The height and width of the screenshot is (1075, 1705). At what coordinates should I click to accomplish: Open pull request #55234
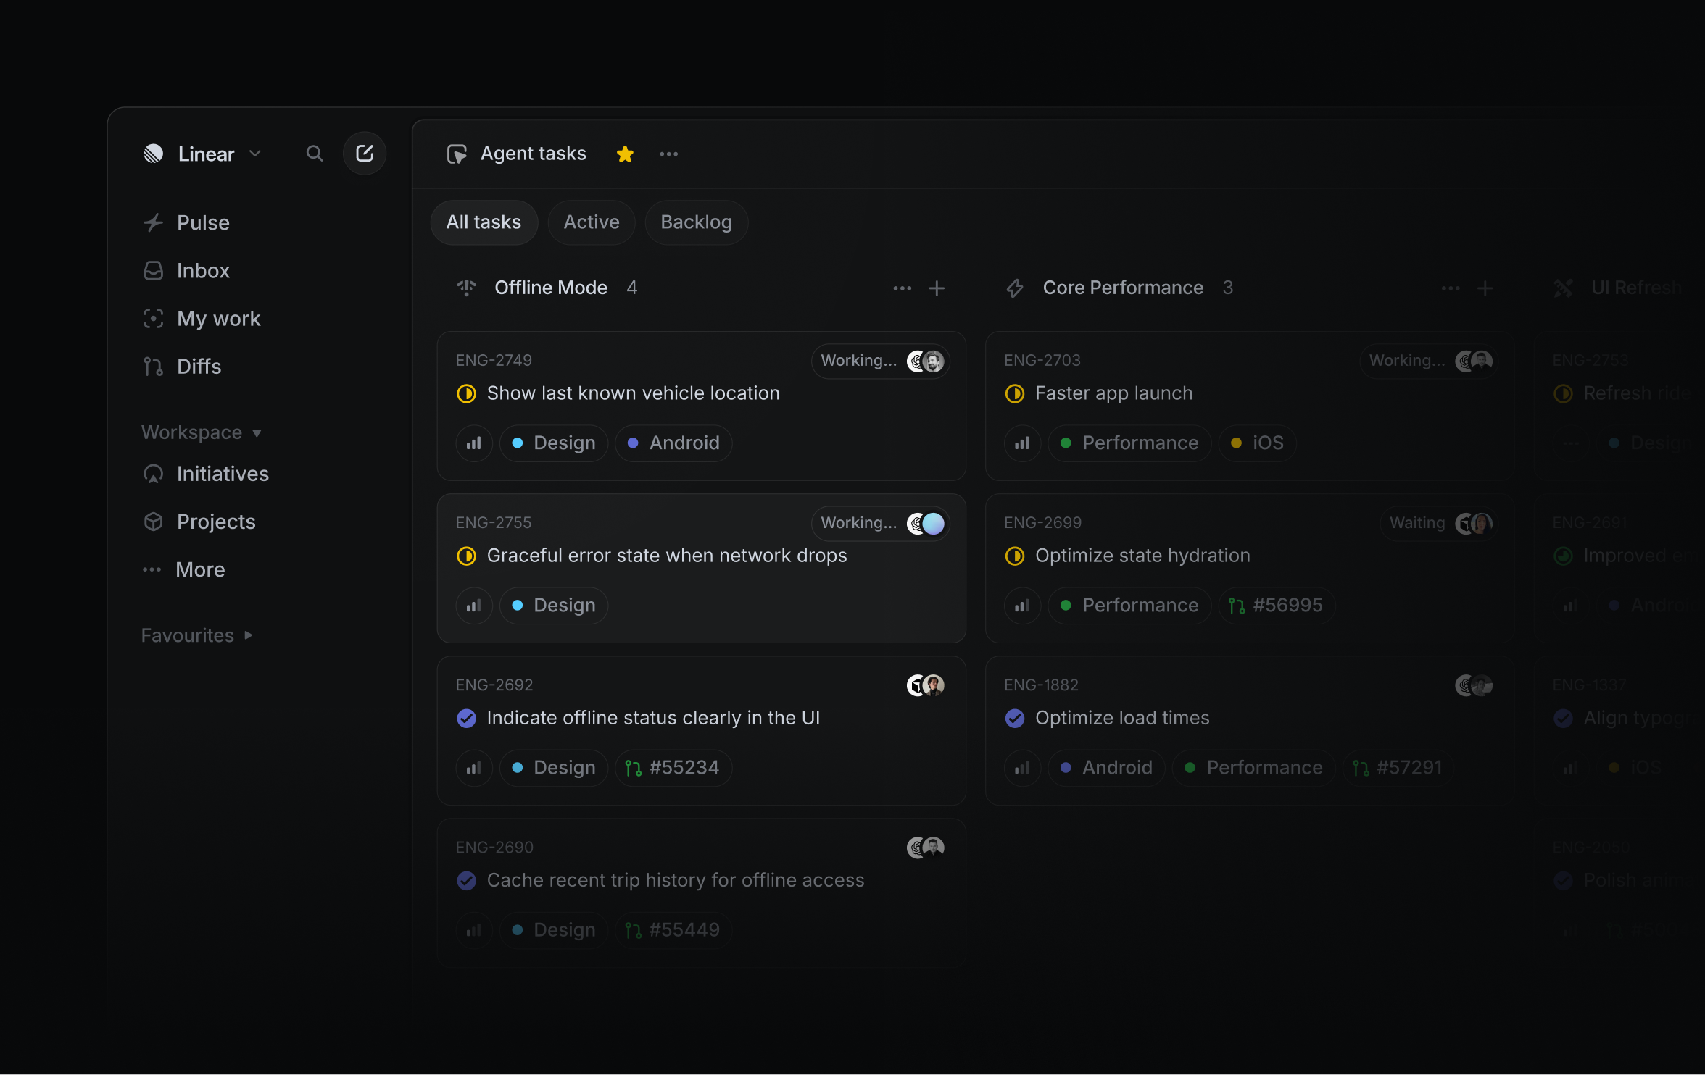click(x=673, y=768)
